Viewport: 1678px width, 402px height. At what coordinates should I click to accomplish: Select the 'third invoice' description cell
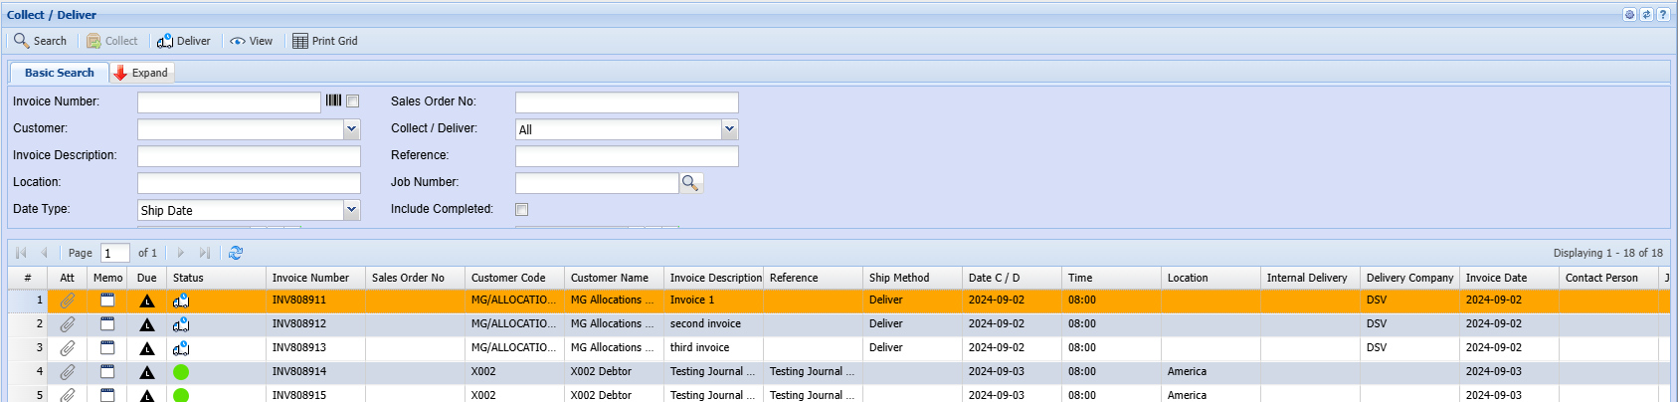pyautogui.click(x=713, y=348)
